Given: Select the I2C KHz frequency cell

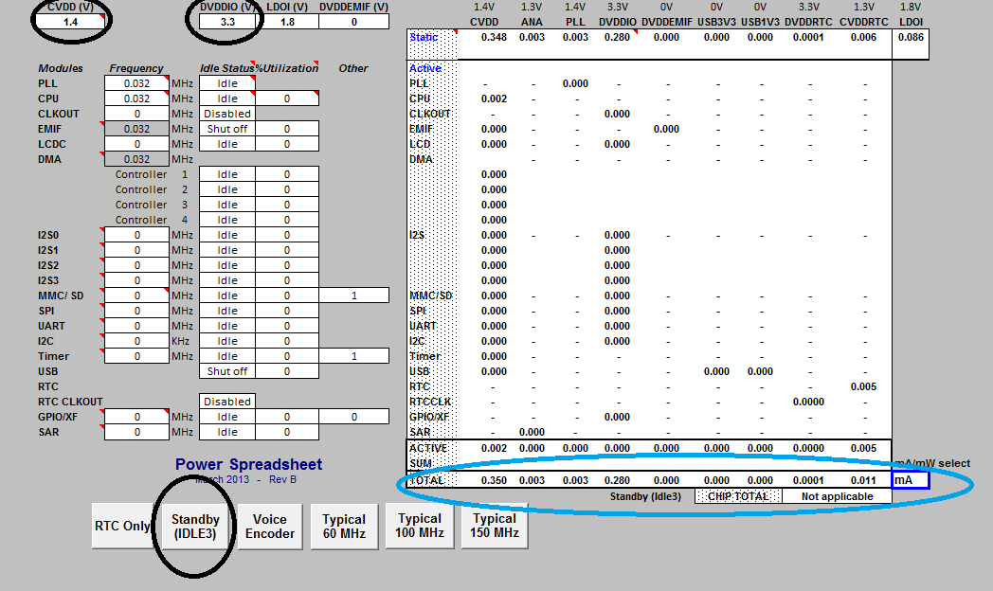Looking at the screenshot, I should [136, 341].
